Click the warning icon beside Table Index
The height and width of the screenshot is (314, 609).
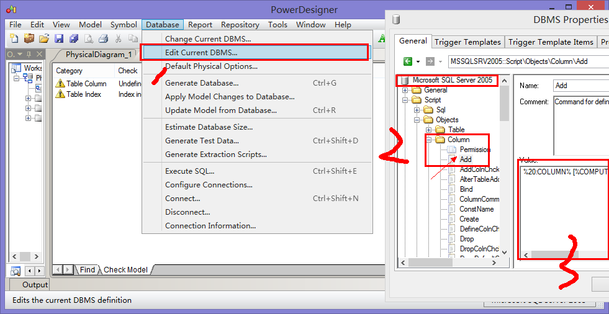tap(60, 94)
